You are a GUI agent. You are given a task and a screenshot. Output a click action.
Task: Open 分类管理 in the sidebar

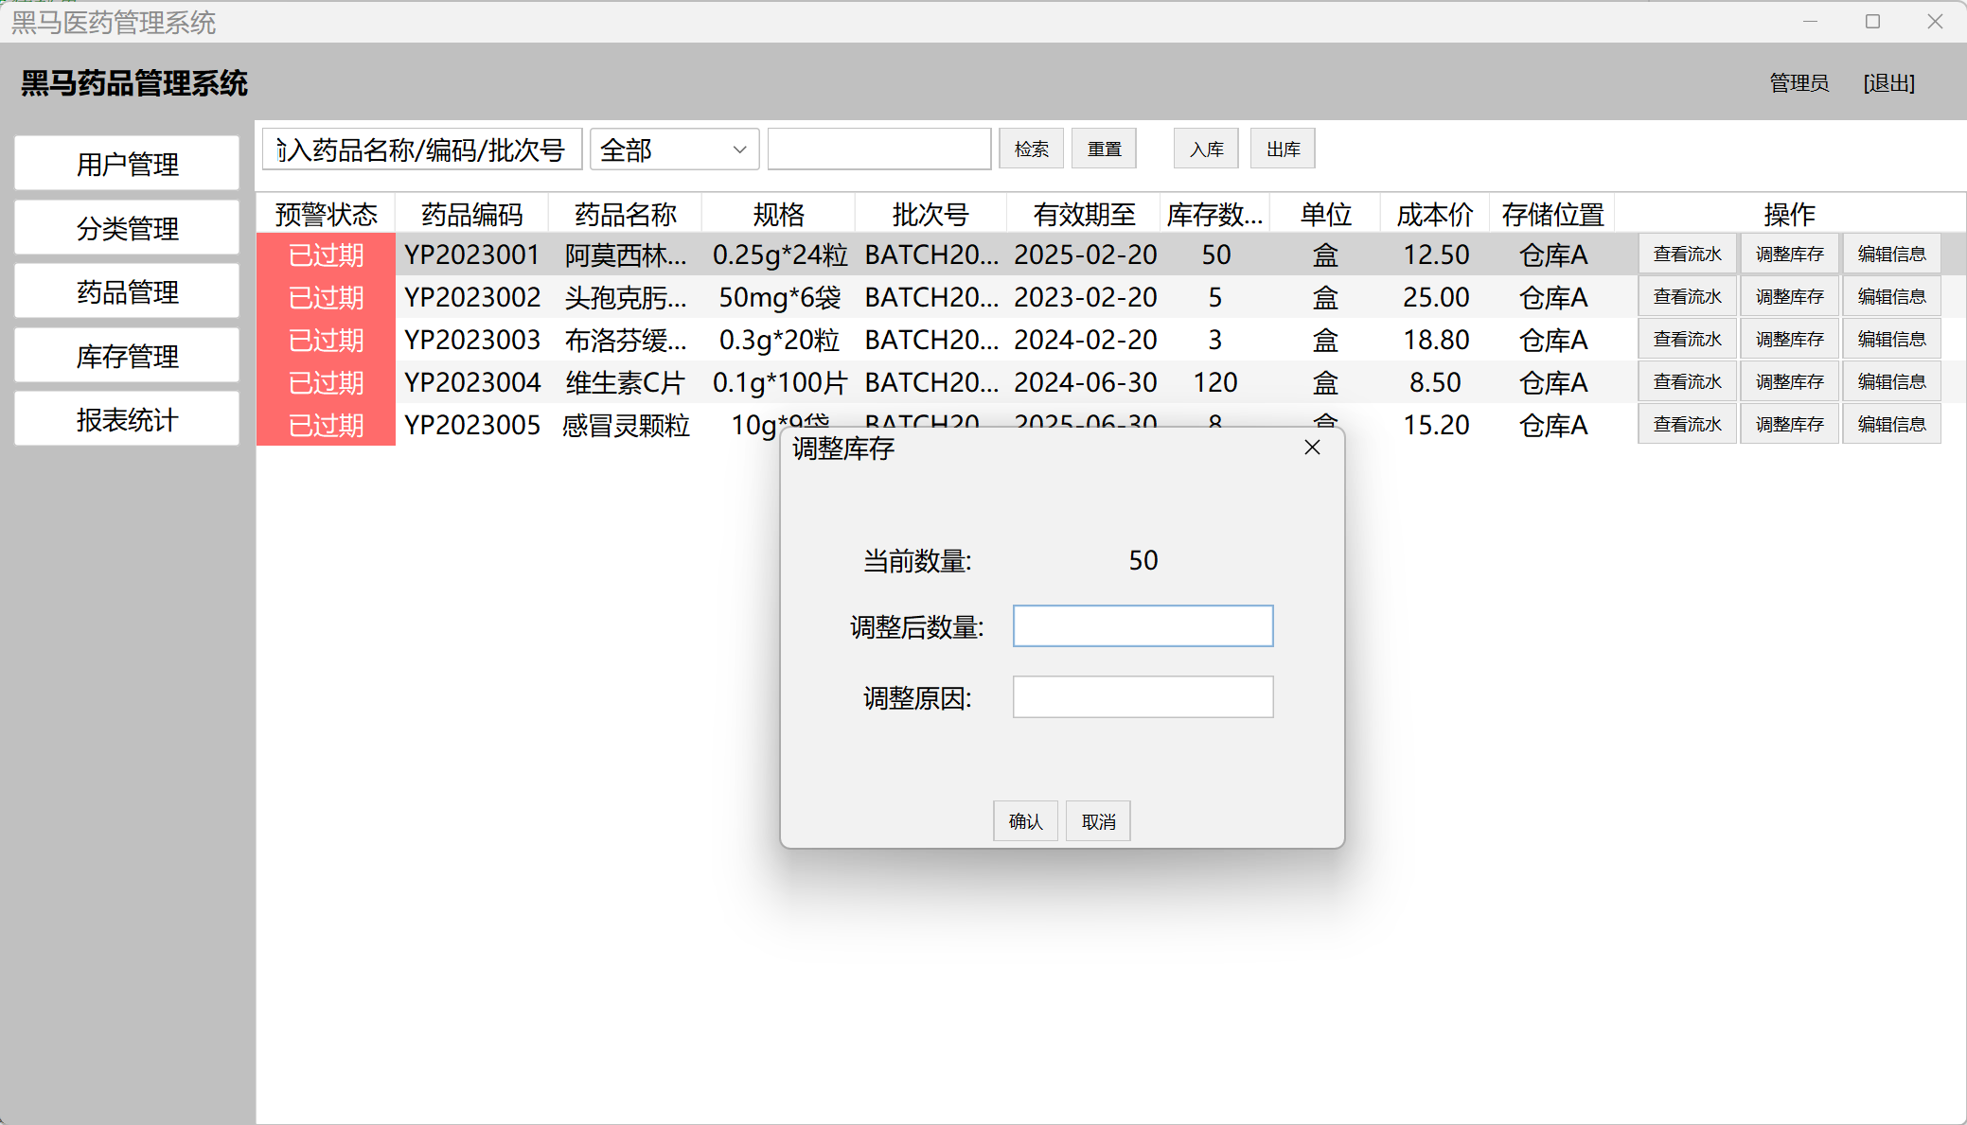tap(127, 228)
